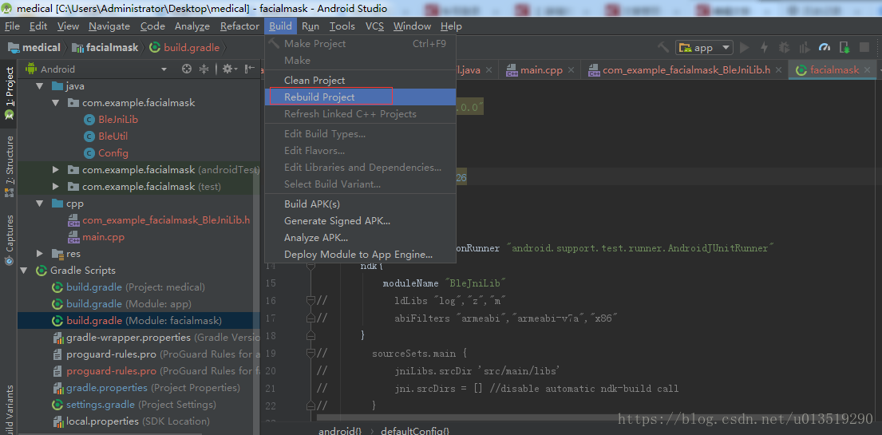This screenshot has height=435, width=882.
Task: Click the android{} breadcrumb below editor
Action: [x=340, y=431]
